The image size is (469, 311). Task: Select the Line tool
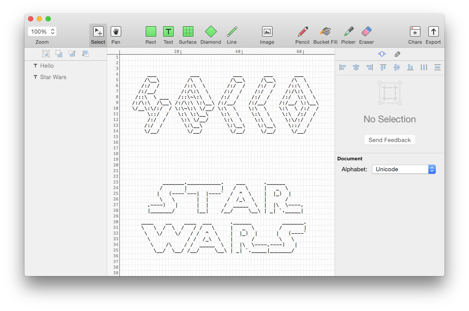click(232, 35)
